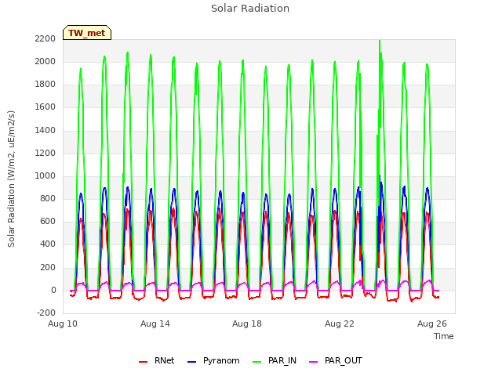Screen dimensions: 502x376
Task: Click the y-axis title Solar Radiation (W/m2, uE/m2/s)
Action: 11,179
